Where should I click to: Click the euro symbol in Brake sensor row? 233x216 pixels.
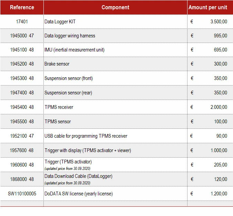coord(192,64)
